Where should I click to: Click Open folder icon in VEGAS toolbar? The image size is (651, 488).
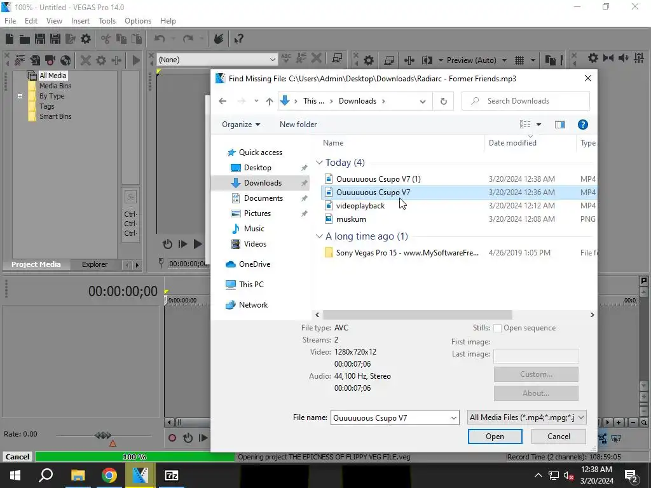click(25, 39)
